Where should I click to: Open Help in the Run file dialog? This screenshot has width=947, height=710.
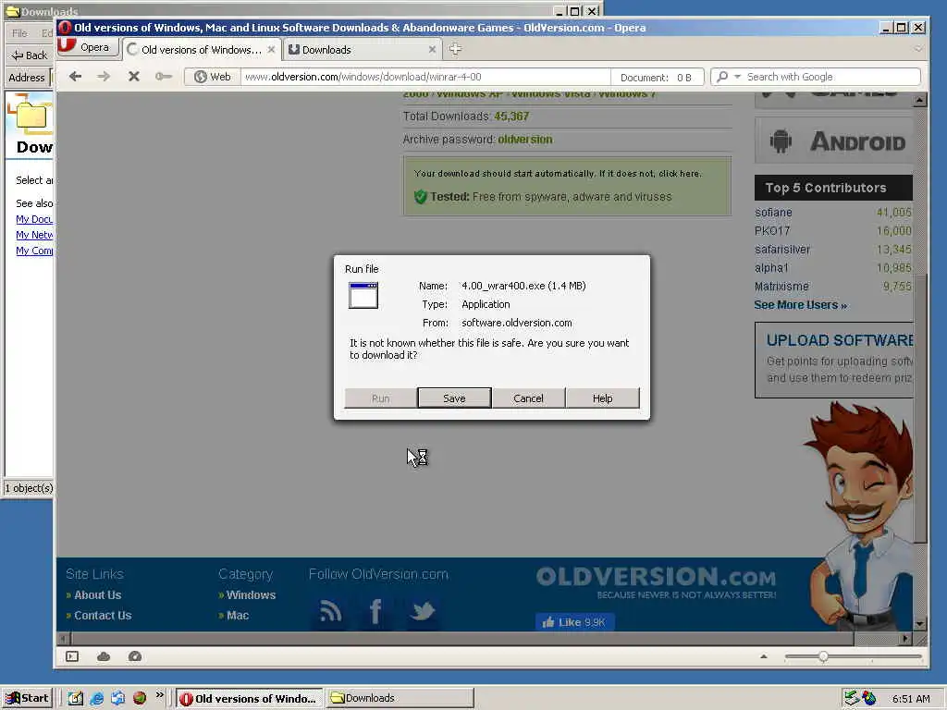click(602, 398)
